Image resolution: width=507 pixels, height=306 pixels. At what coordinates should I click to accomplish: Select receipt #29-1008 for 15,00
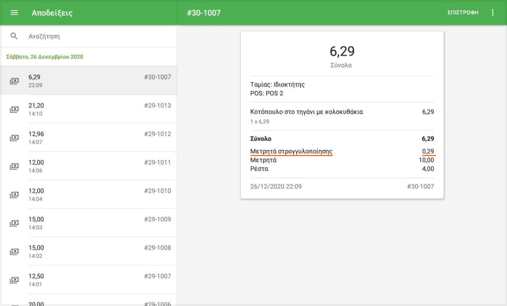click(89, 252)
